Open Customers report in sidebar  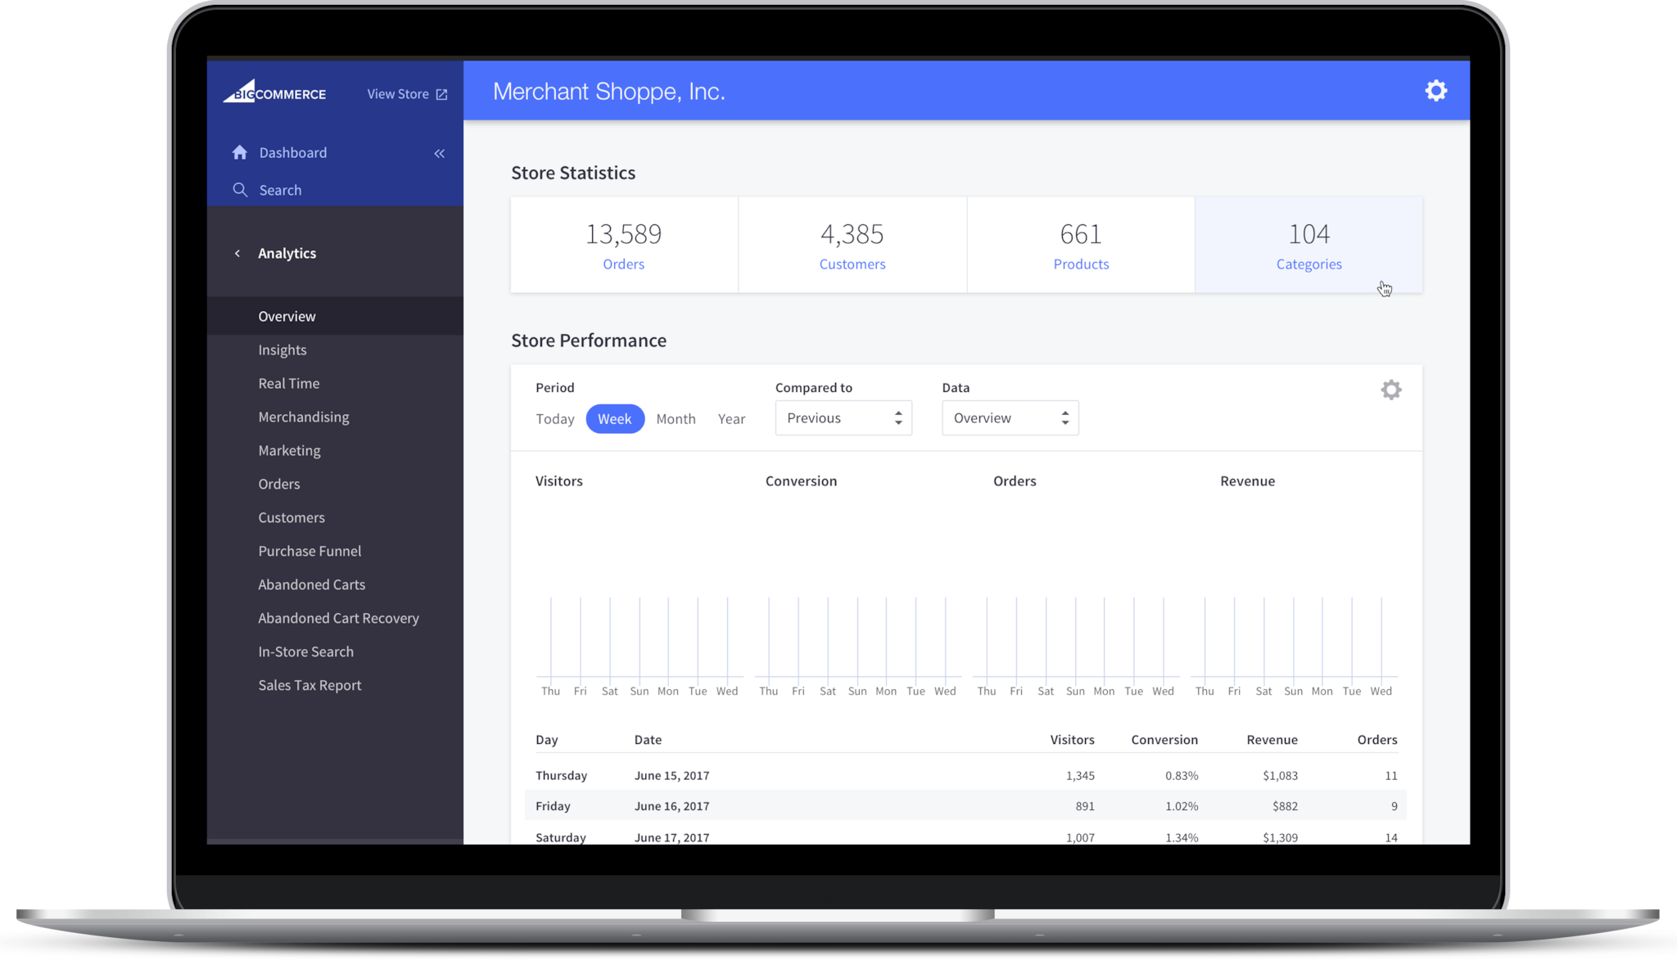(x=292, y=517)
